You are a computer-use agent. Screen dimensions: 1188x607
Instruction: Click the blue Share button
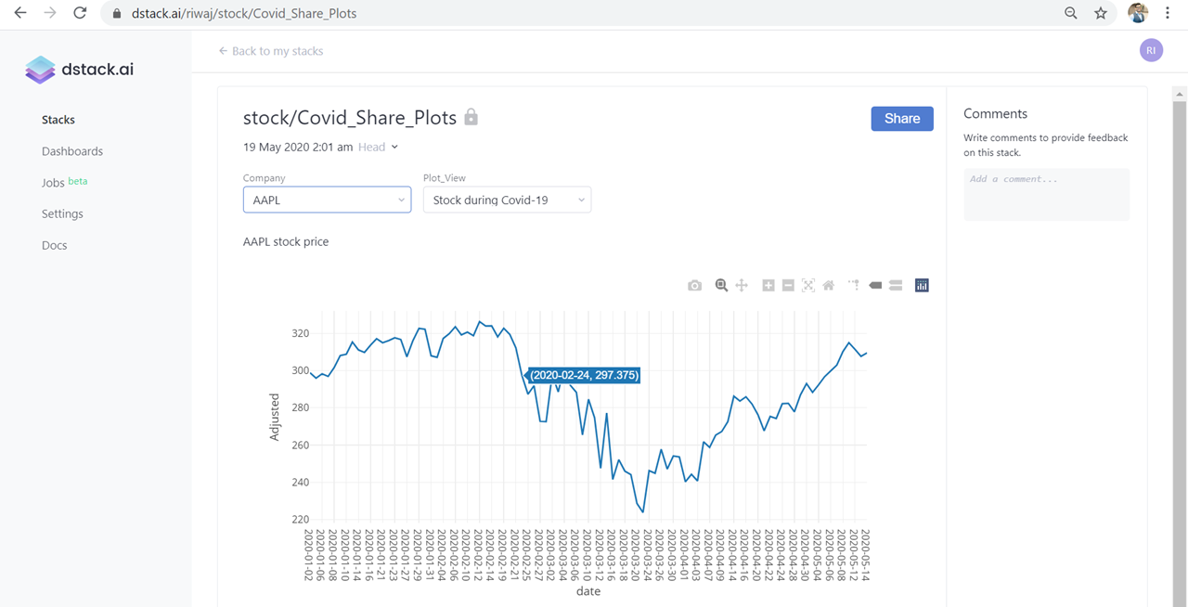pos(902,119)
